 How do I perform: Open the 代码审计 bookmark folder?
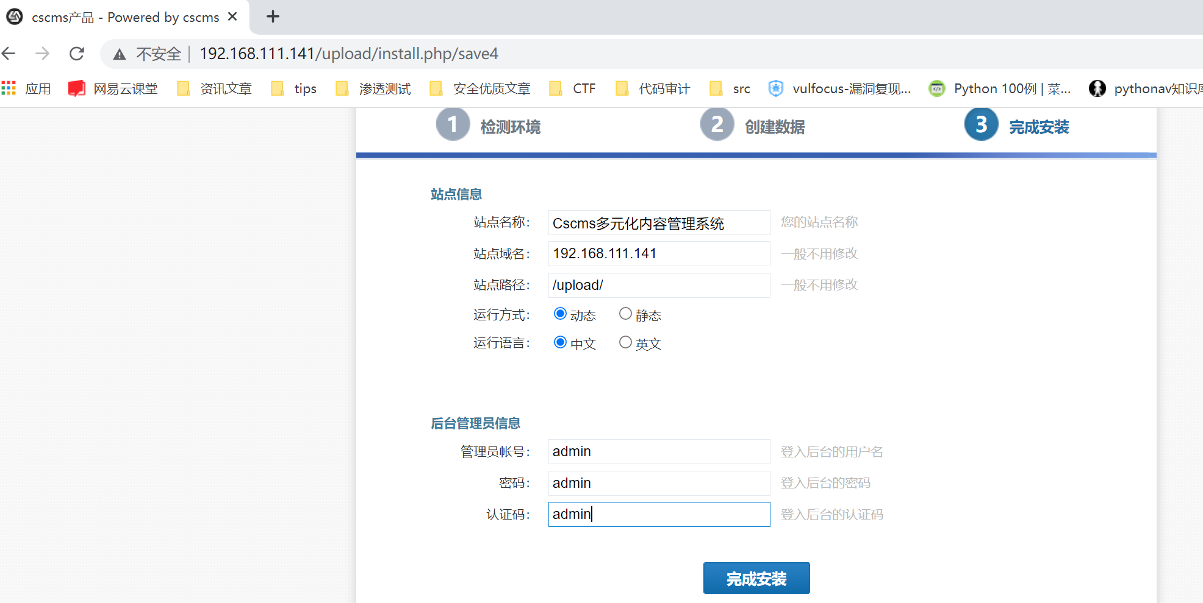[653, 88]
